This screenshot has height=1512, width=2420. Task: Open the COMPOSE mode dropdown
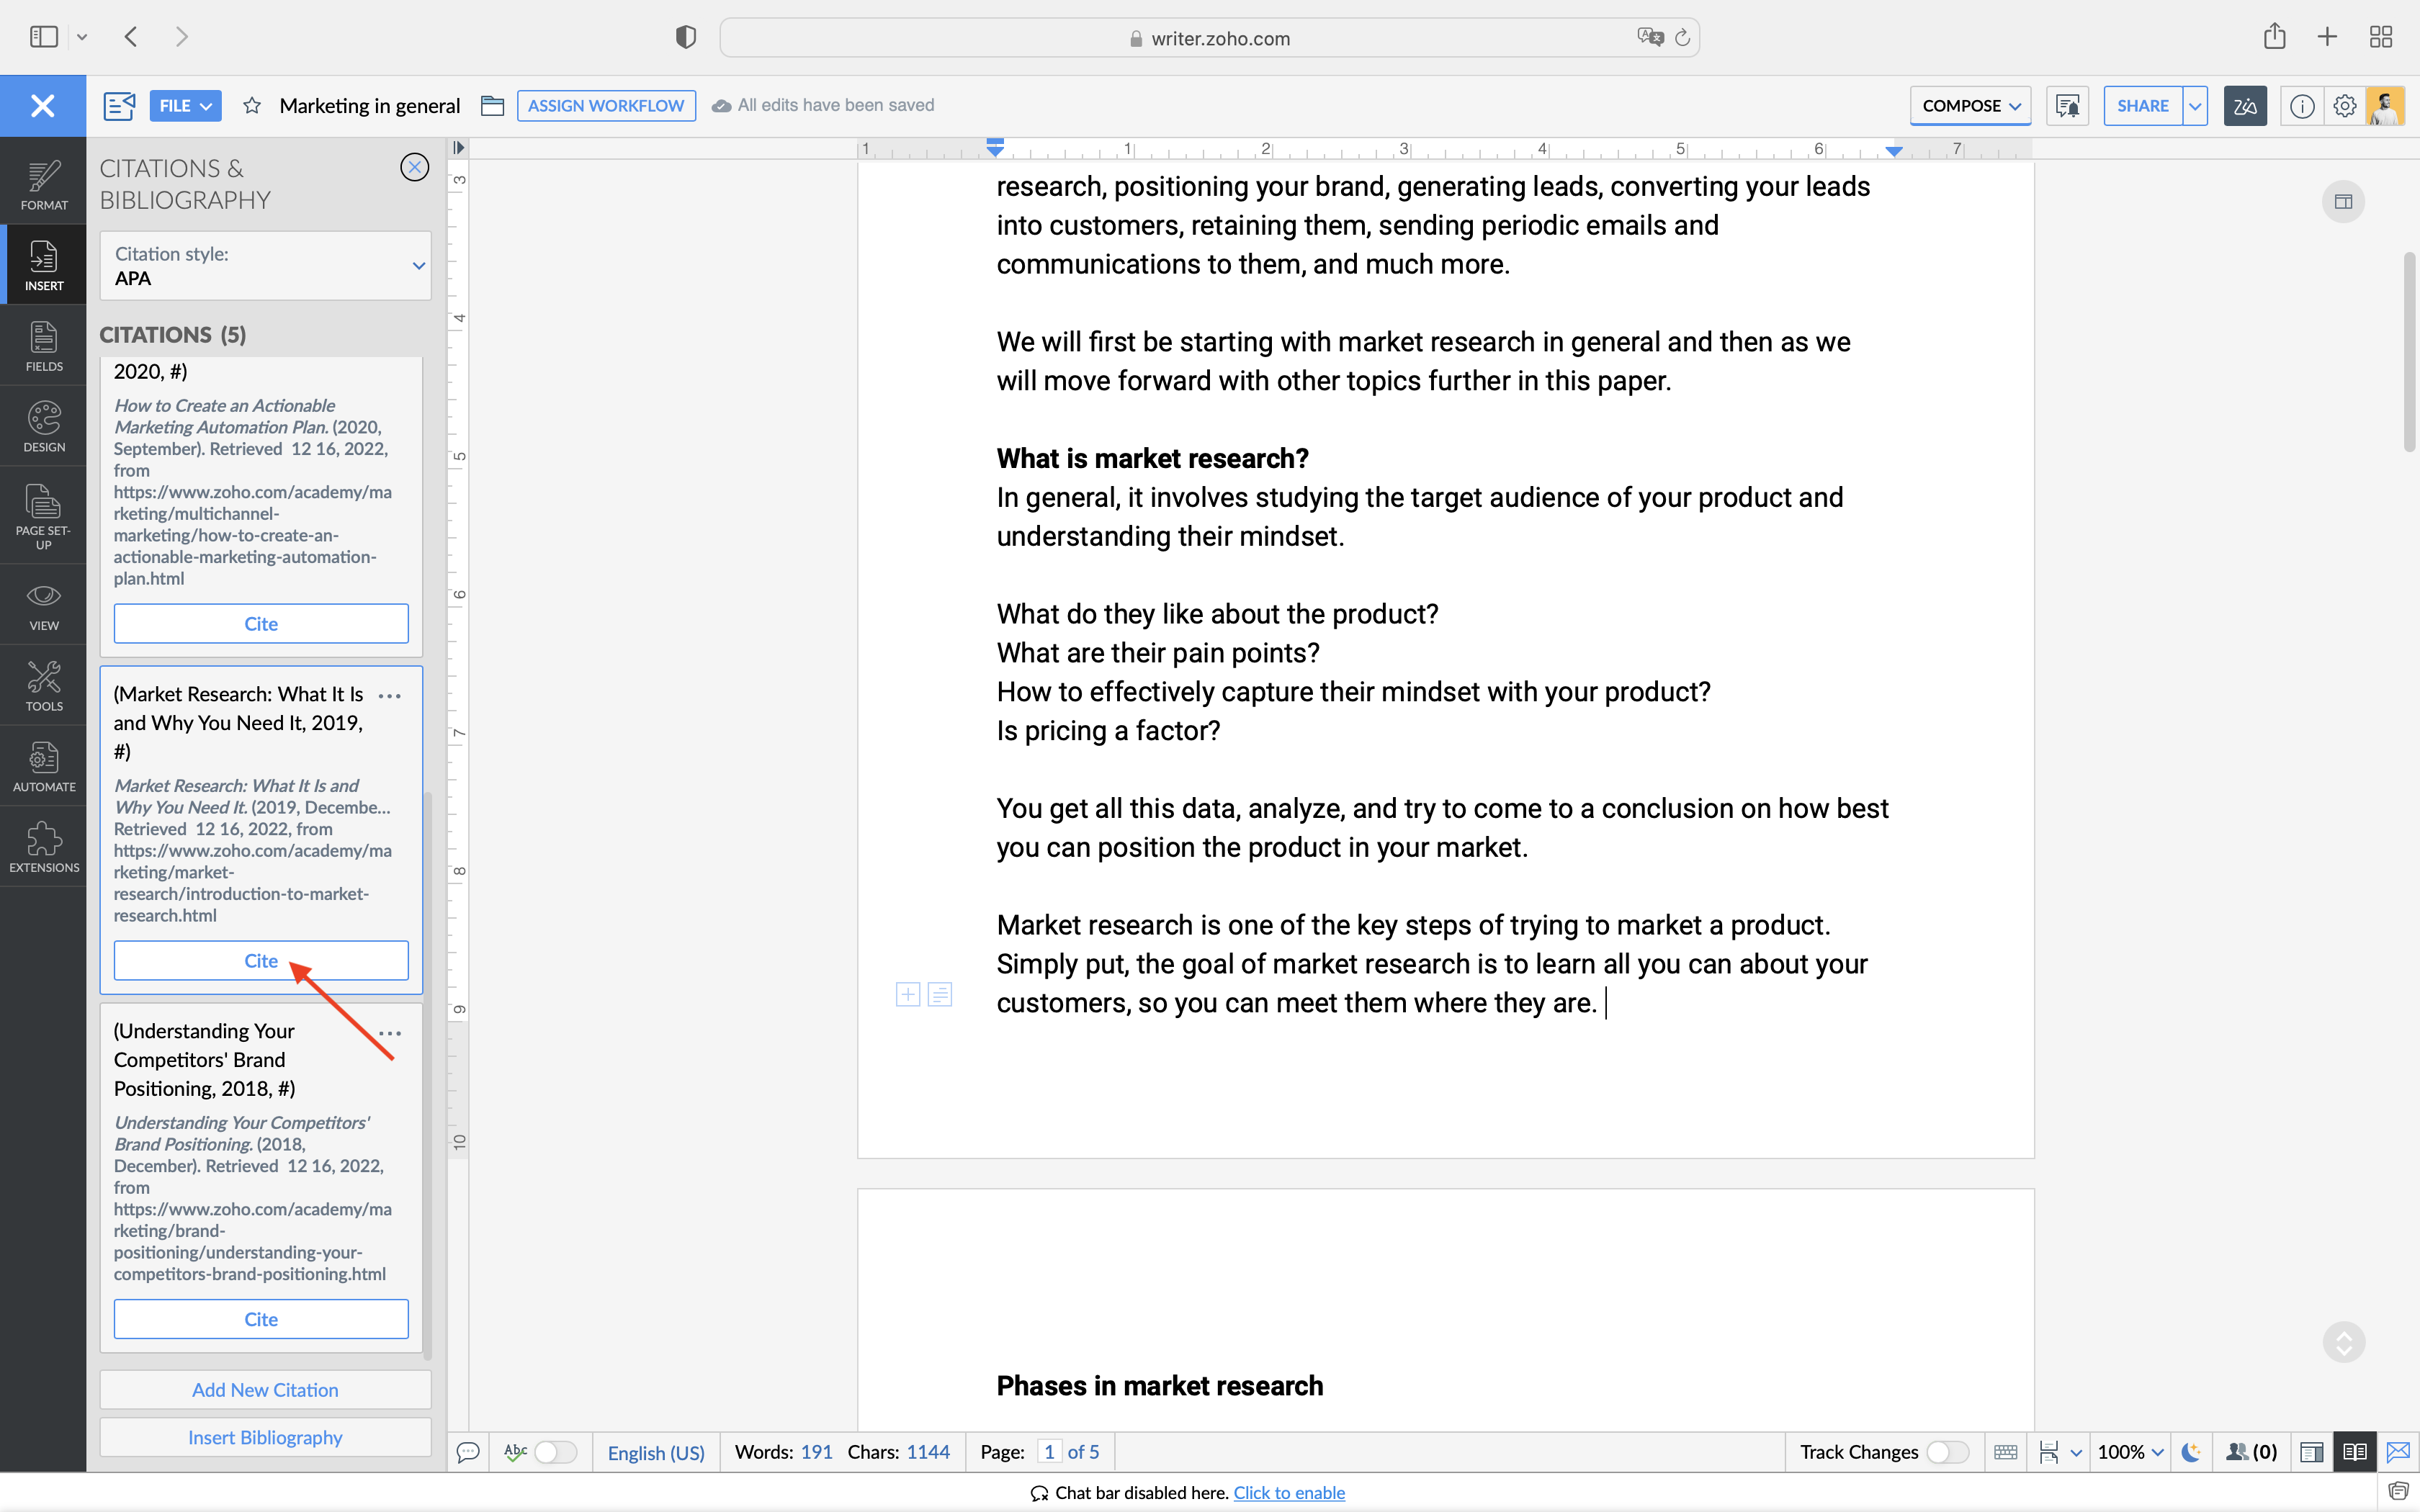click(x=1970, y=106)
